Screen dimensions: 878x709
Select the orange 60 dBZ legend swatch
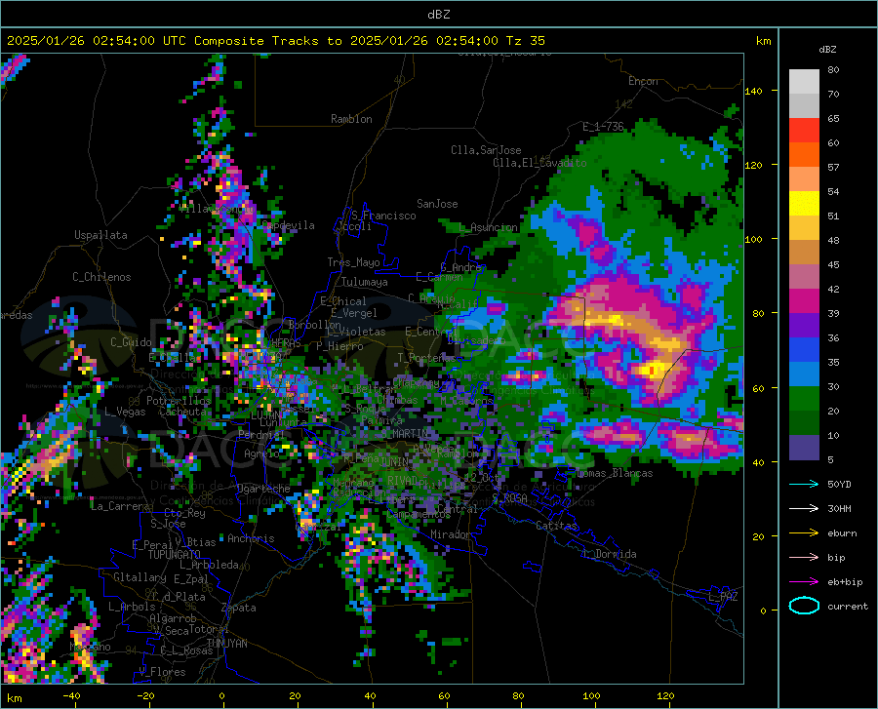tap(804, 154)
